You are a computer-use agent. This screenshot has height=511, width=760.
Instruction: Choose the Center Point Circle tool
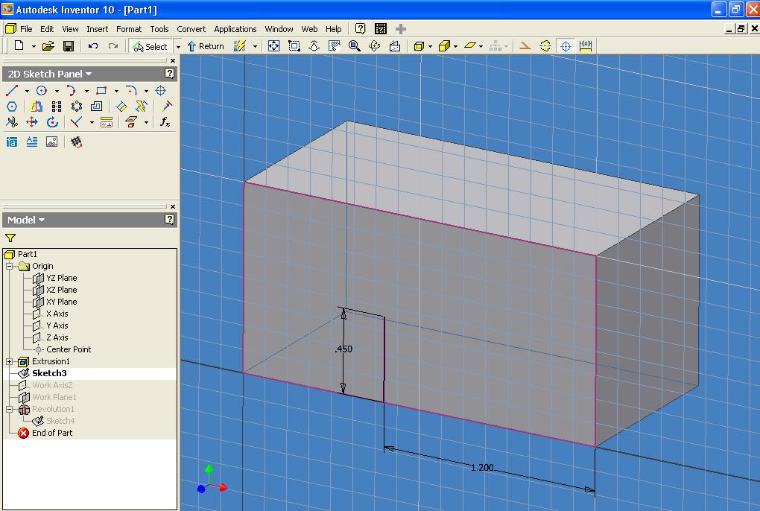(42, 91)
